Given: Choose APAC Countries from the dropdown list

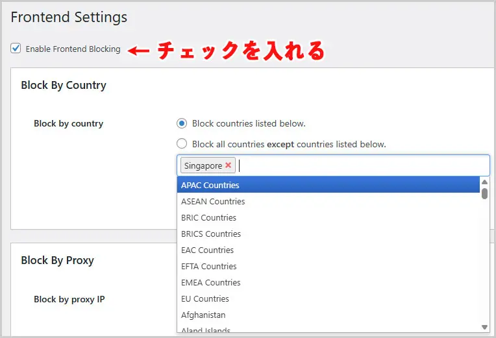Looking at the screenshot, I should (329, 185).
